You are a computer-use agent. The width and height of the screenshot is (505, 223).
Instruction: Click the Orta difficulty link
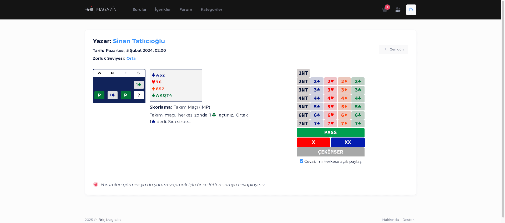[131, 58]
